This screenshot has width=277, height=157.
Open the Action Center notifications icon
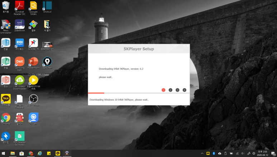pyautogui.click(x=273, y=153)
